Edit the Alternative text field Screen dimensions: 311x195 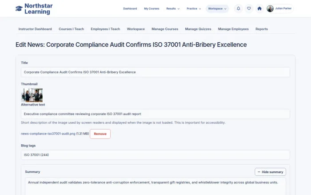tap(155, 114)
